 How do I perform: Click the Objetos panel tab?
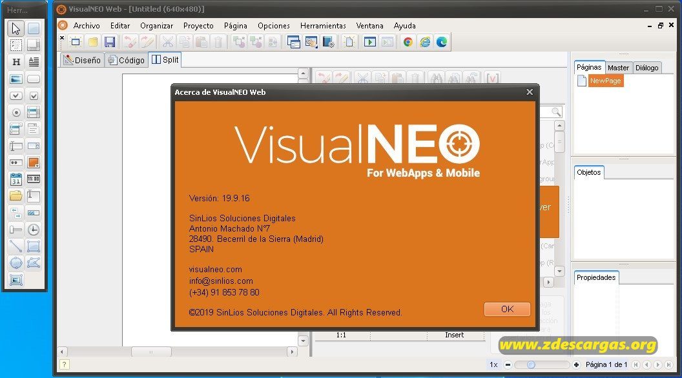589,172
